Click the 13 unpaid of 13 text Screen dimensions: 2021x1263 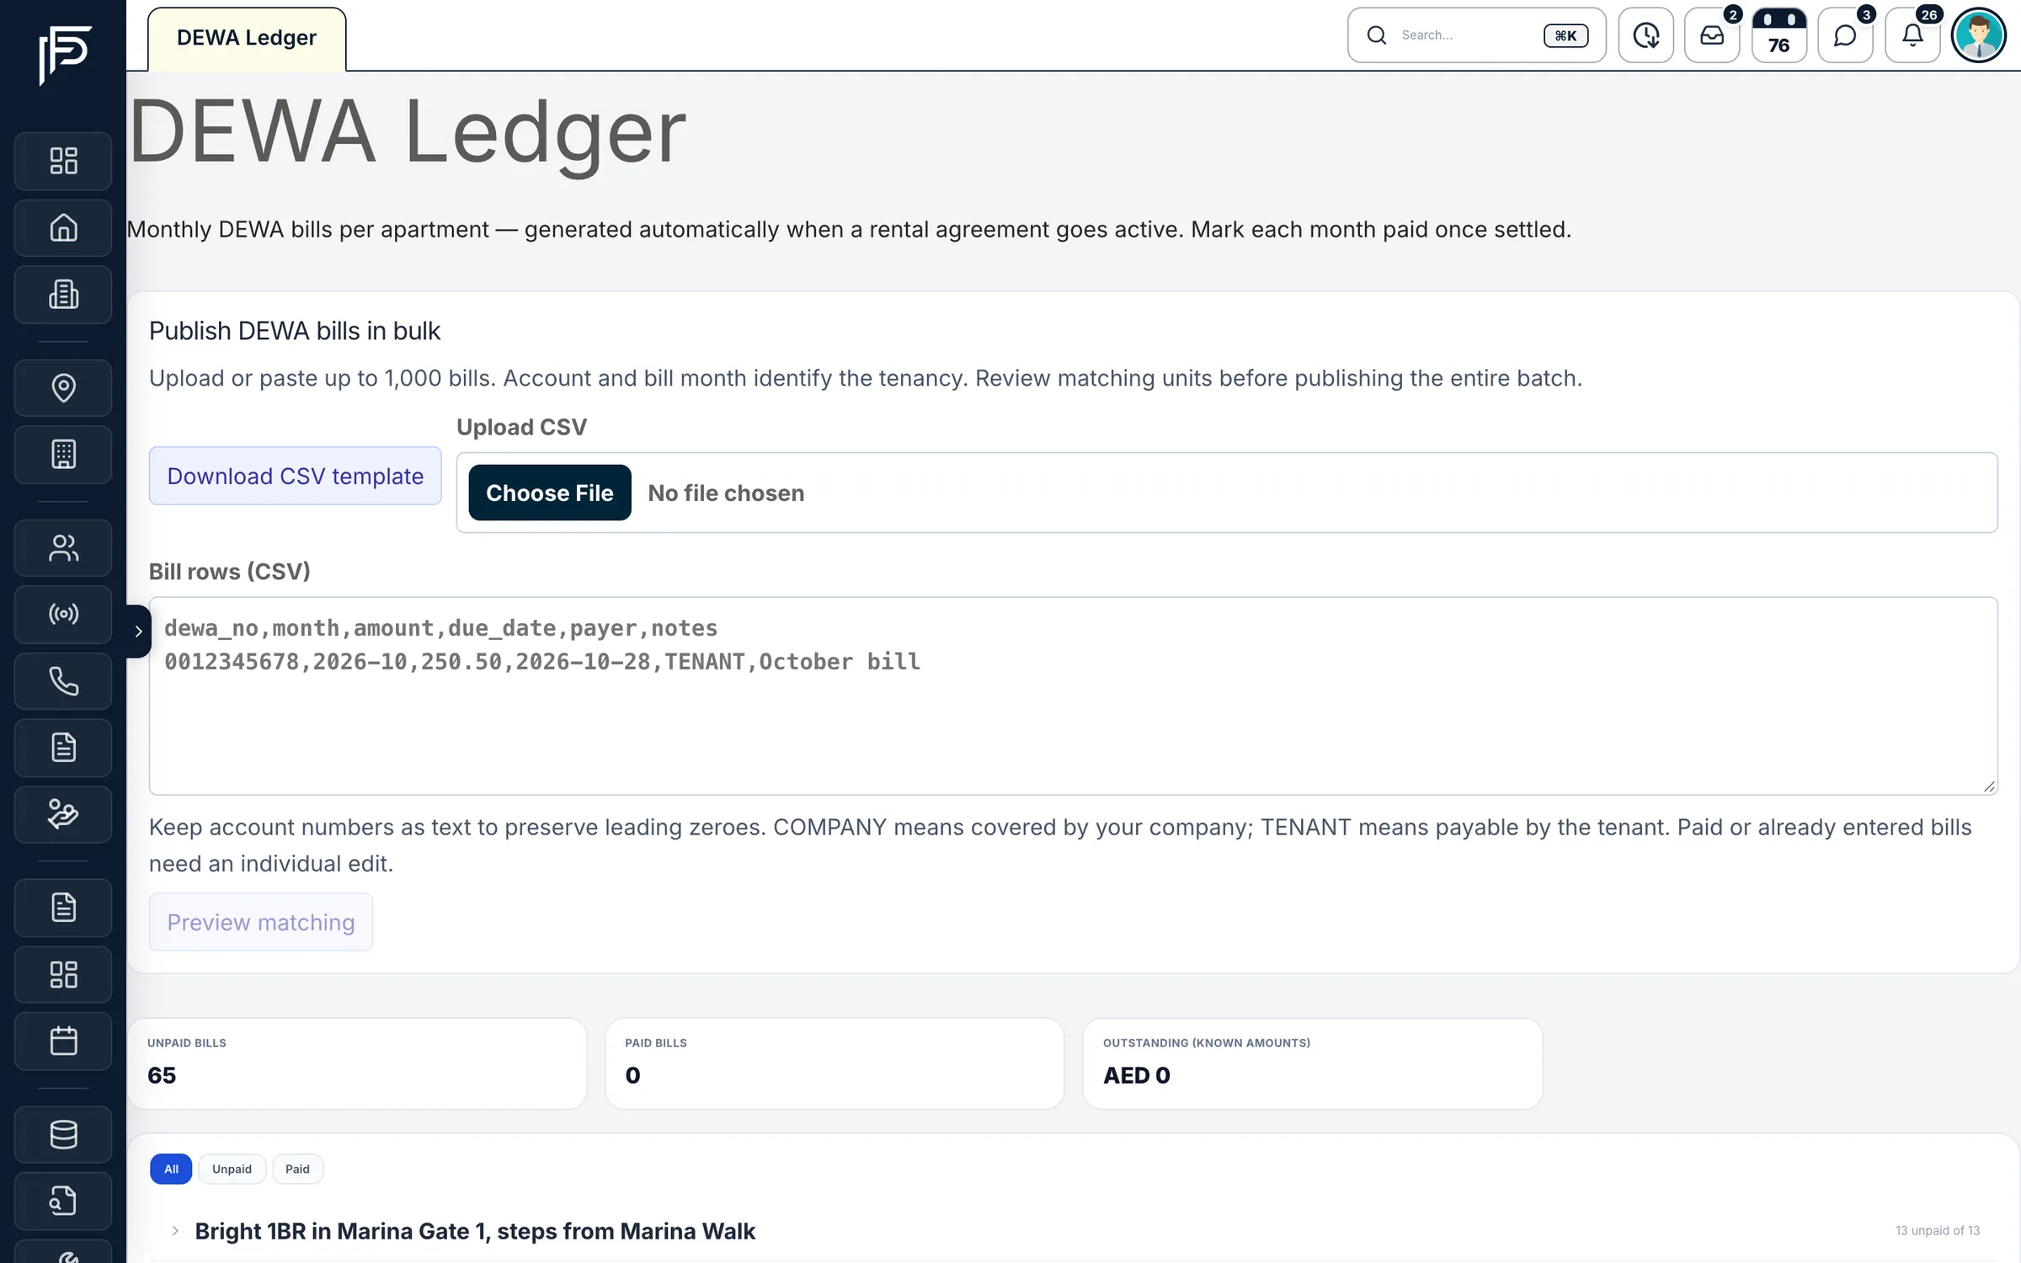click(x=1938, y=1231)
